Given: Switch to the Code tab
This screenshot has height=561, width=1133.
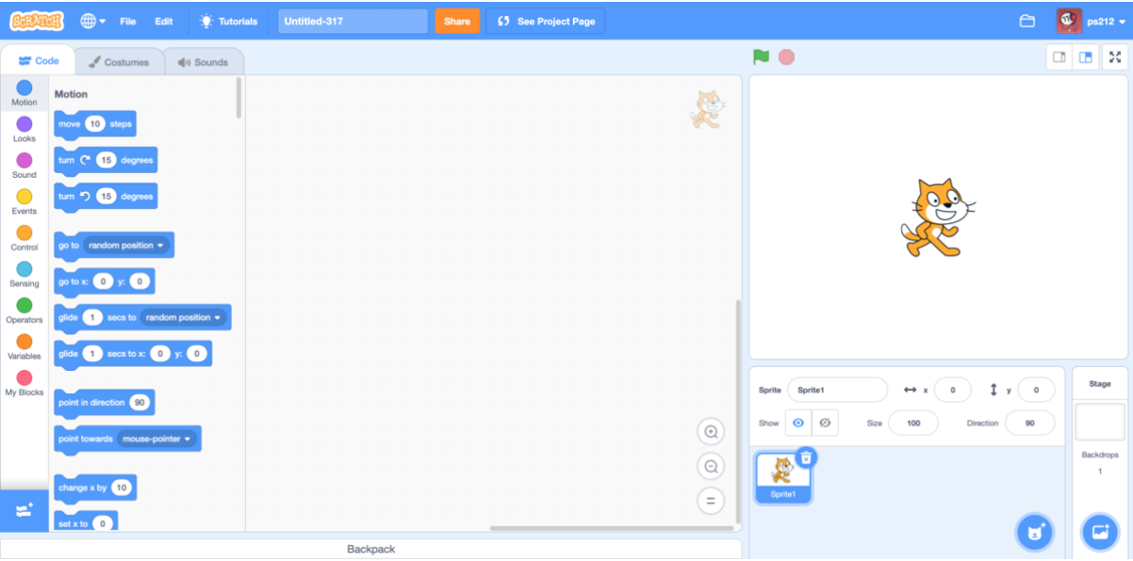Looking at the screenshot, I should click(39, 61).
